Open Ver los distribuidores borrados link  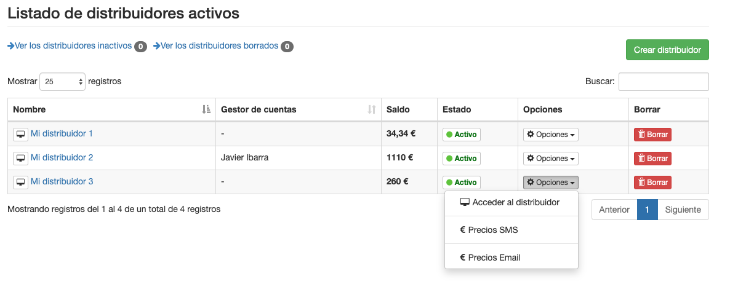tap(219, 46)
